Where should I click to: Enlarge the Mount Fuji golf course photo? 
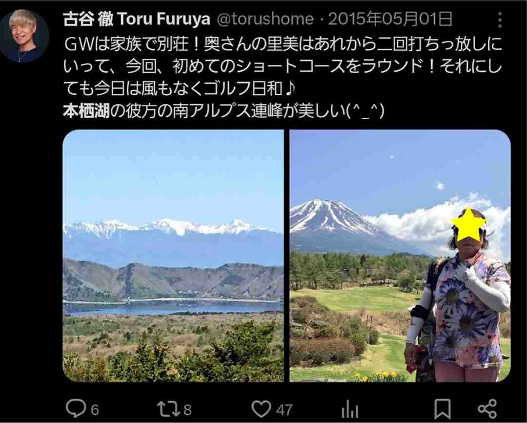click(400, 256)
